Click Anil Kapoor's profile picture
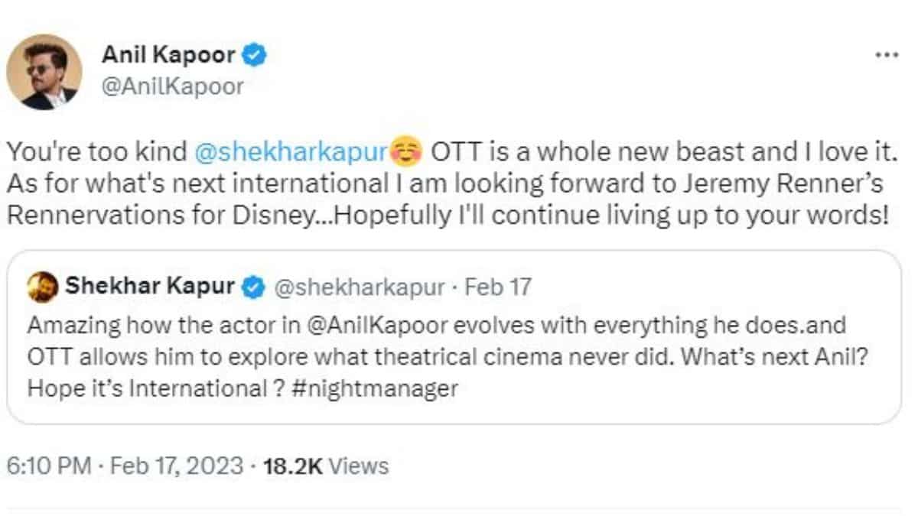The image size is (918, 516). point(44,72)
